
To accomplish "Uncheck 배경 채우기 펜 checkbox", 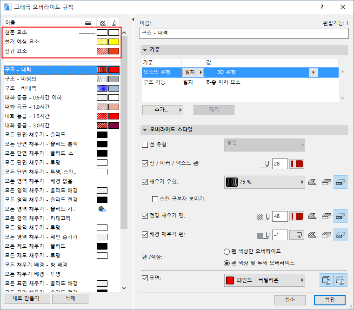I will point(145,234).
